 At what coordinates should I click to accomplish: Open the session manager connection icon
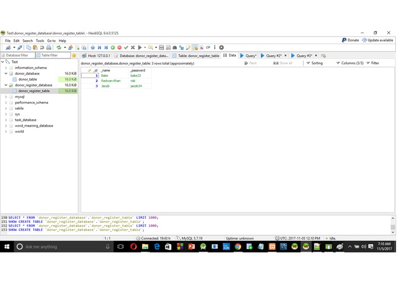(8, 48)
